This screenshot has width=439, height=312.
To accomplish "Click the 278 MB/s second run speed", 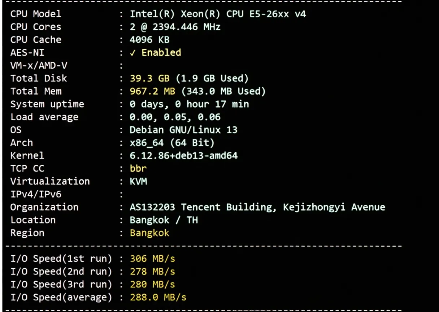I will [x=152, y=272].
